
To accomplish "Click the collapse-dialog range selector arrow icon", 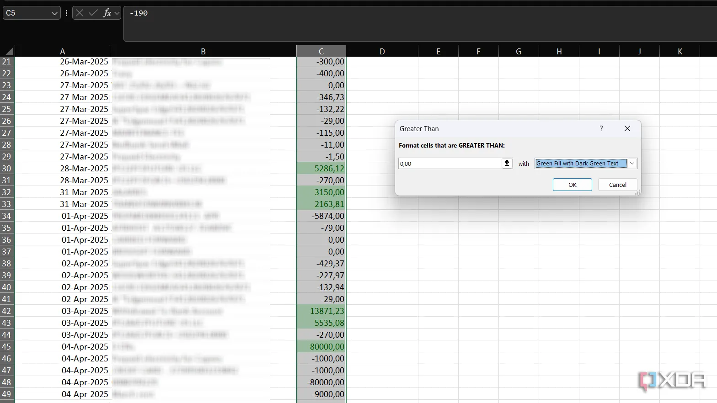I will click(x=507, y=163).
